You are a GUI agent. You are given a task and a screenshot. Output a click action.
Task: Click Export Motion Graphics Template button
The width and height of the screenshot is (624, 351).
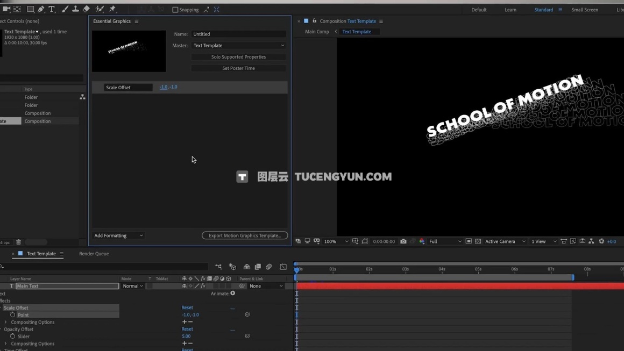point(245,235)
